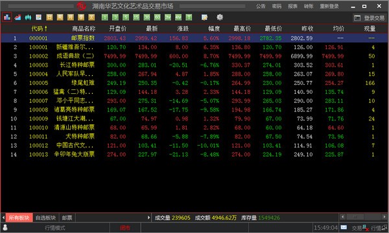
Task: Choose the 15-minute period icon
Action: pos(136,17)
